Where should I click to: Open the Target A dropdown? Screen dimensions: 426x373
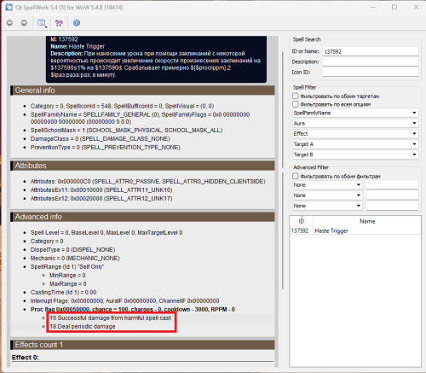pos(355,144)
